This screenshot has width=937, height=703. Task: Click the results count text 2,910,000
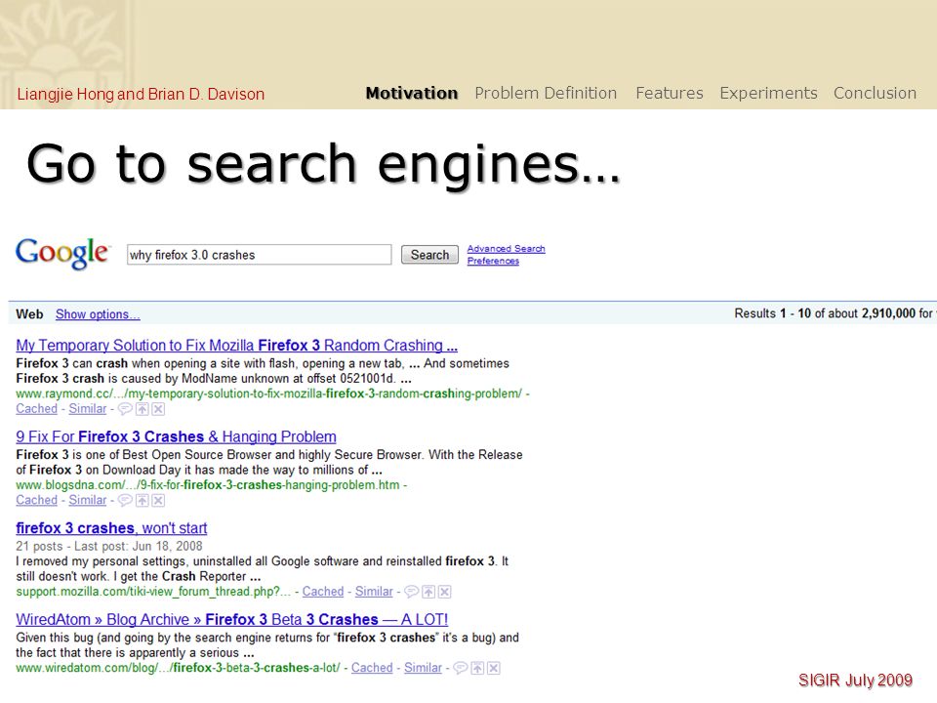click(x=888, y=313)
